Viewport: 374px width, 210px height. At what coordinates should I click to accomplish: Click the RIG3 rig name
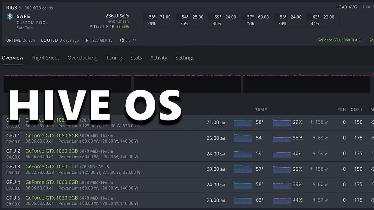click(x=11, y=8)
